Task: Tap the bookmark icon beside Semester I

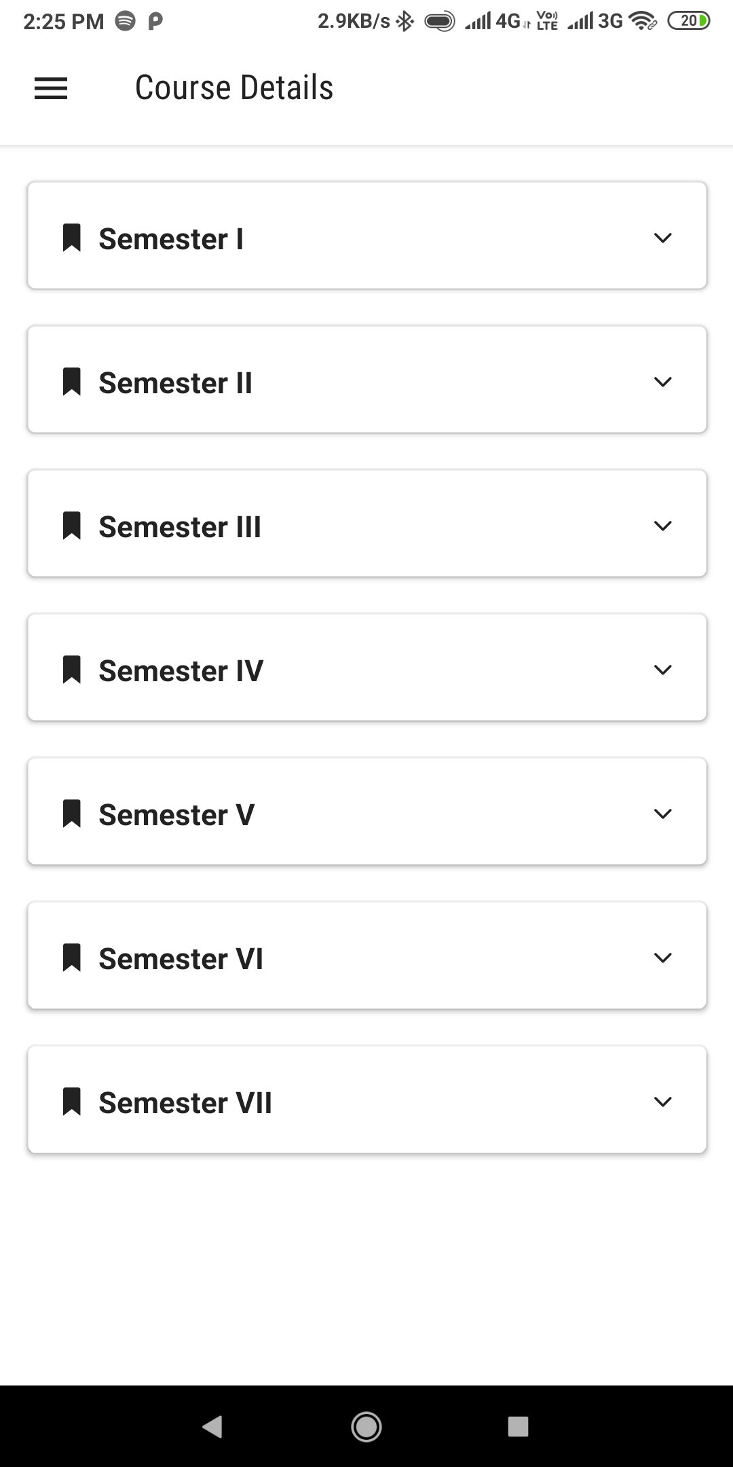Action: coord(72,238)
